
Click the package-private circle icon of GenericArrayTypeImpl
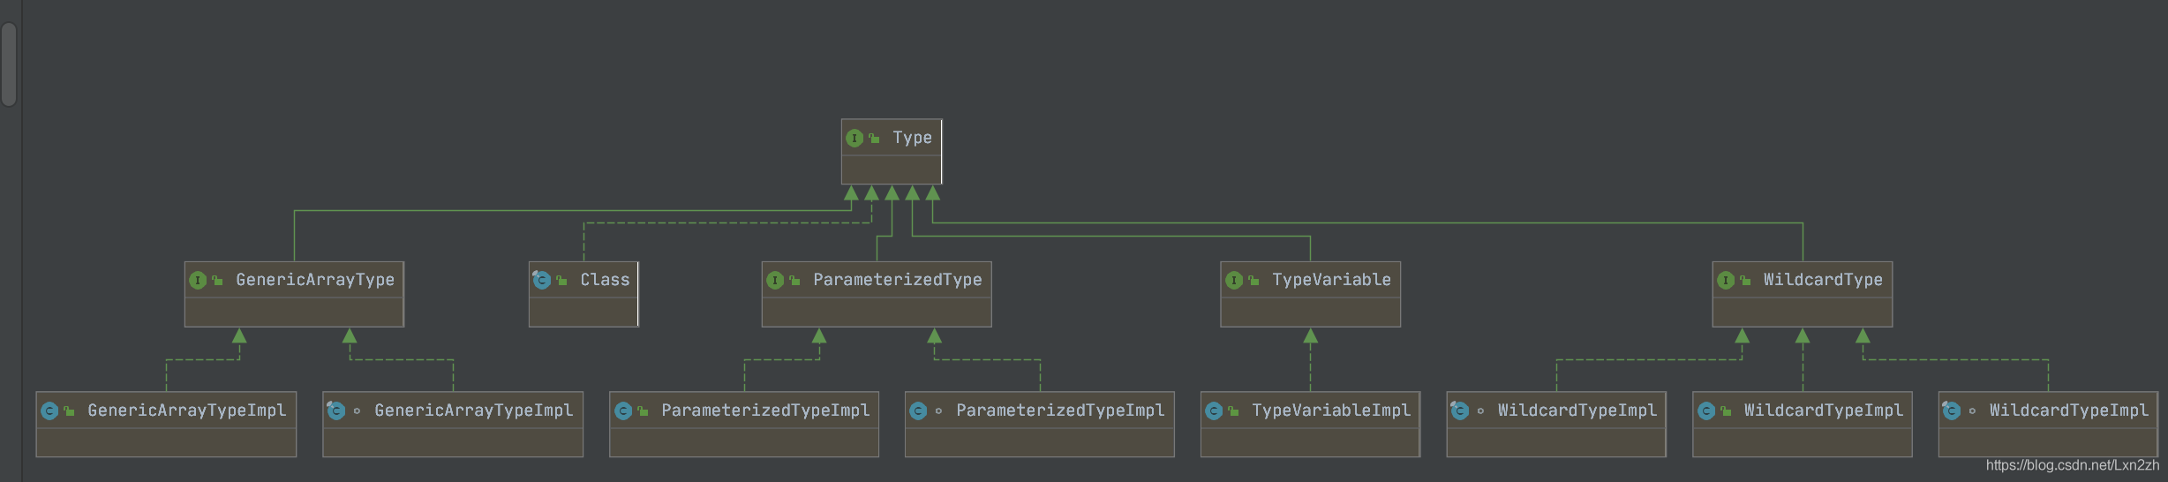point(357,410)
